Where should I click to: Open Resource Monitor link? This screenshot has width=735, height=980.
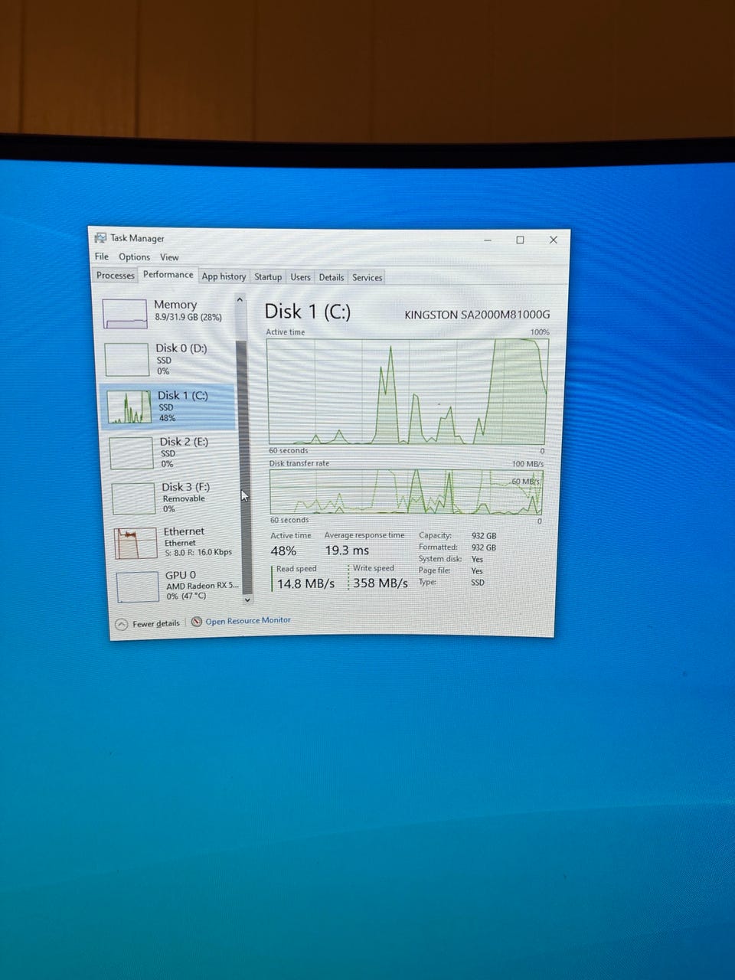coord(248,620)
